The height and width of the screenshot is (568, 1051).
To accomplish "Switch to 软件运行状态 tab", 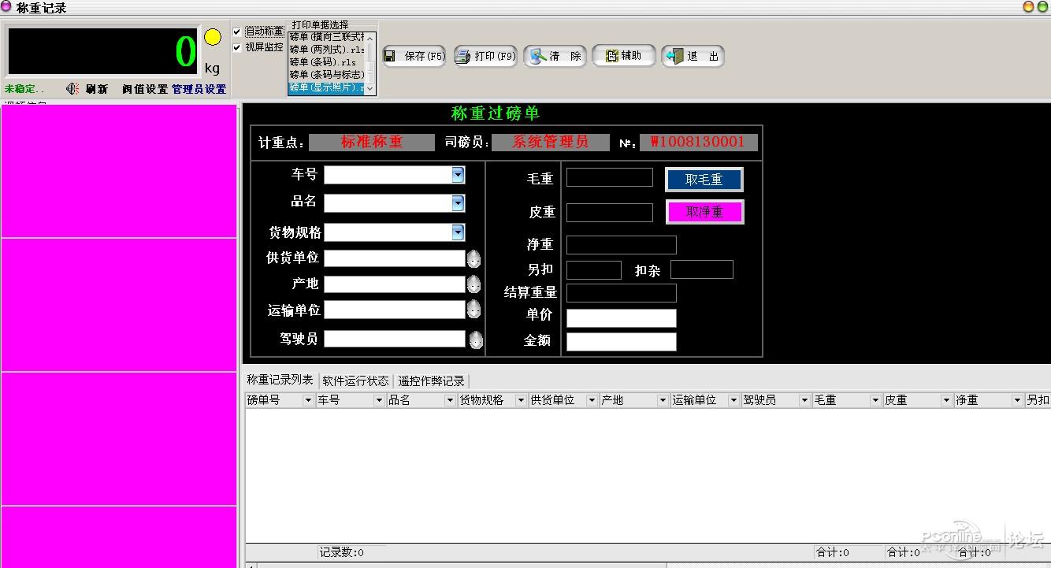I will (x=355, y=381).
